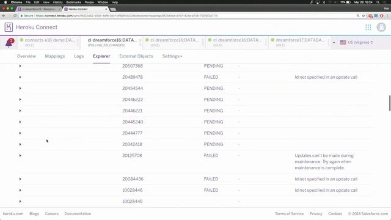Screen dimensions: 391x220
Task: Click the US flag region icon
Action: coord(343,42)
